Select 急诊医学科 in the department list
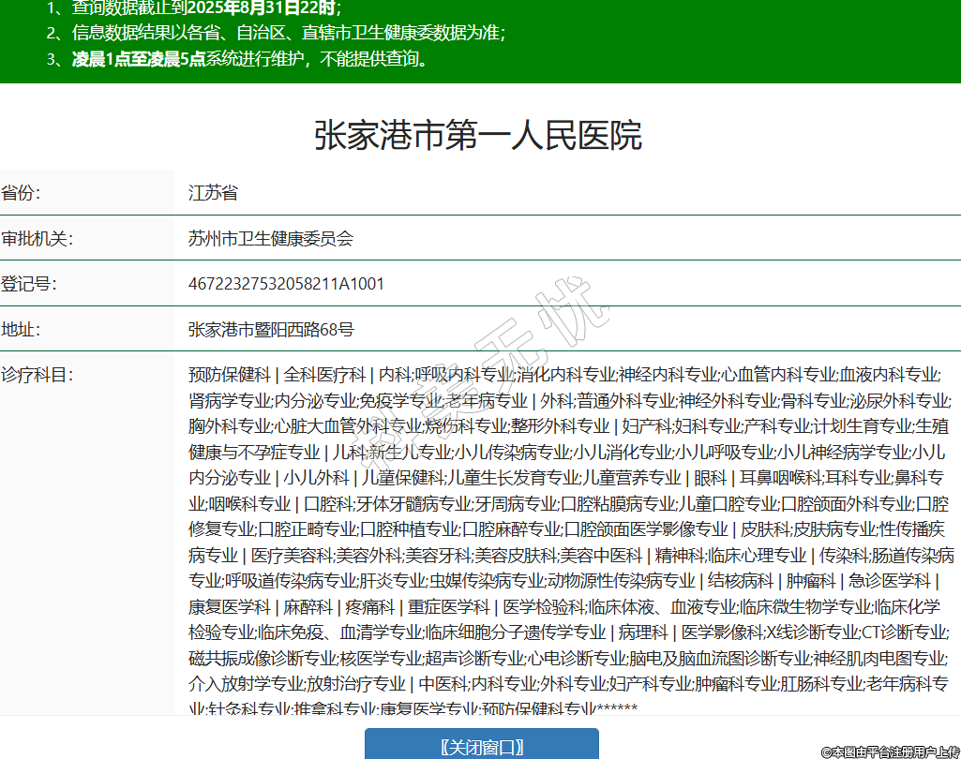Viewport: 961px width, 759px height. 889,580
